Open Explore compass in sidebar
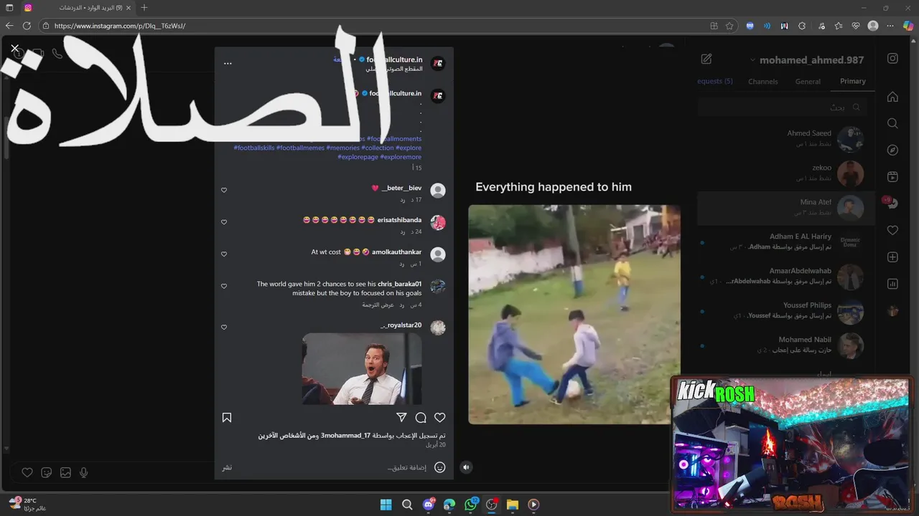Viewport: 919px width, 516px height. (x=892, y=150)
